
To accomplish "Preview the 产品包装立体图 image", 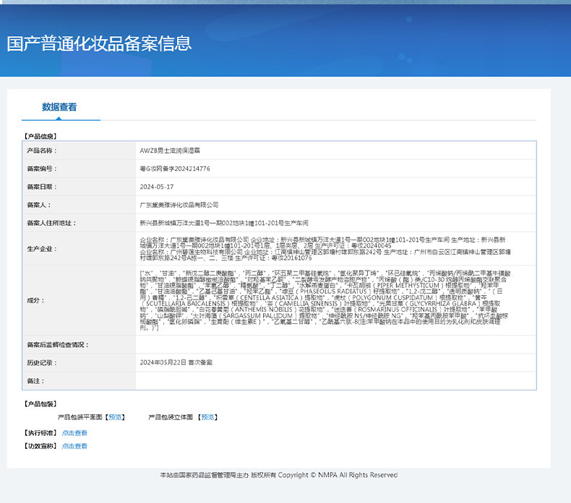I will tap(207, 417).
